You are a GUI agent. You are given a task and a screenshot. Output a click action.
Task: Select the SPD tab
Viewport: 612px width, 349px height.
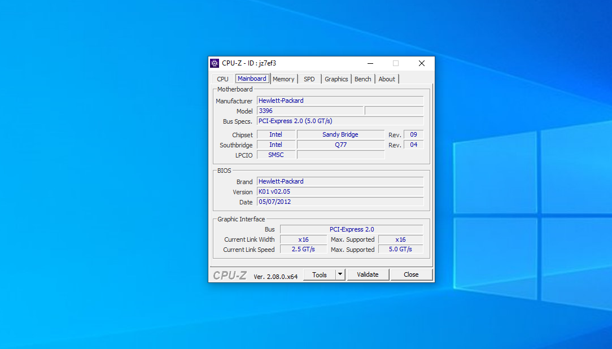click(309, 79)
